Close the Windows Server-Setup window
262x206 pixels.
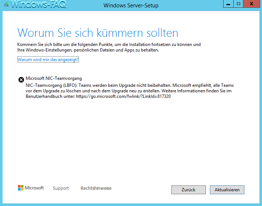252,4
